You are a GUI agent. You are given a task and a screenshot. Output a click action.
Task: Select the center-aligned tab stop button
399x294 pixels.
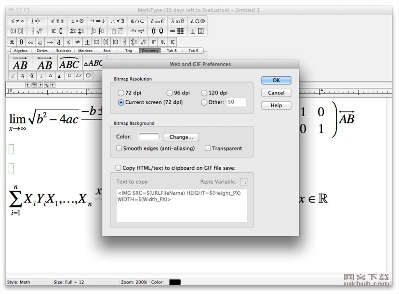[34, 85]
